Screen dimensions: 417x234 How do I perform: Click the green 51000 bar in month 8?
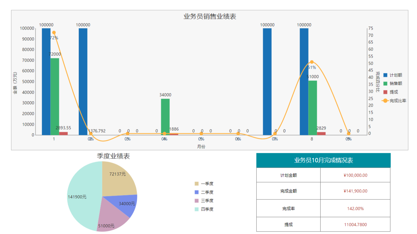[x=313, y=108]
